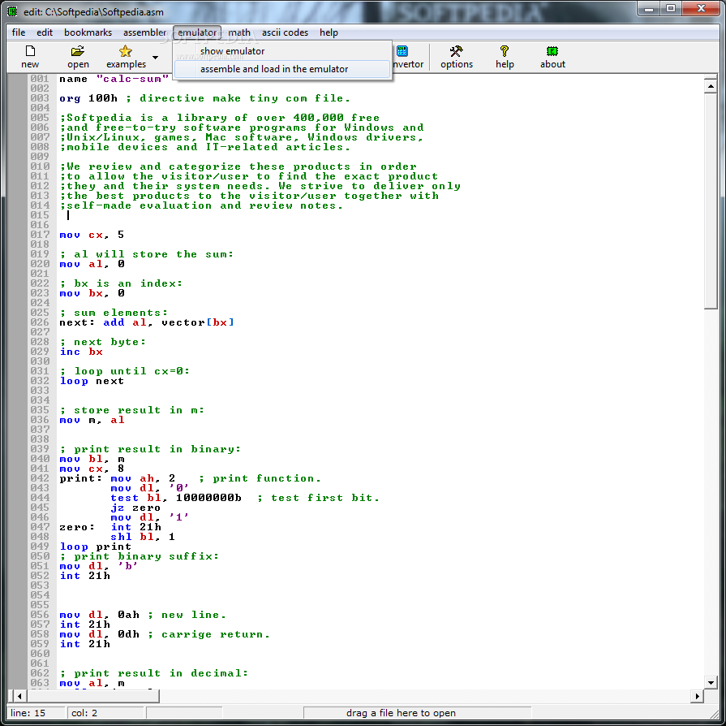Open the assembler menu
This screenshot has height=726, width=726.
[x=144, y=32]
